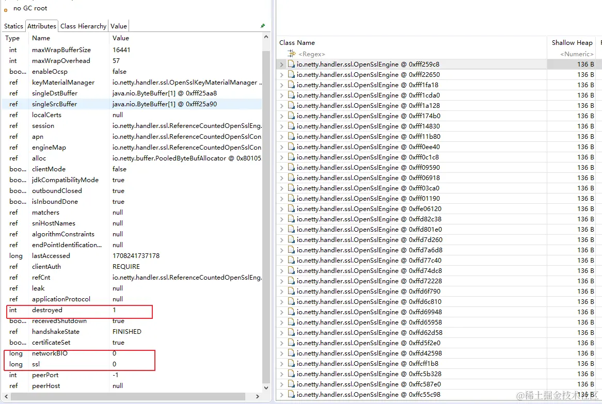Expand OpenSslEngine @ 0xffd6c810 row
The height and width of the screenshot is (404, 602).
[282, 302]
